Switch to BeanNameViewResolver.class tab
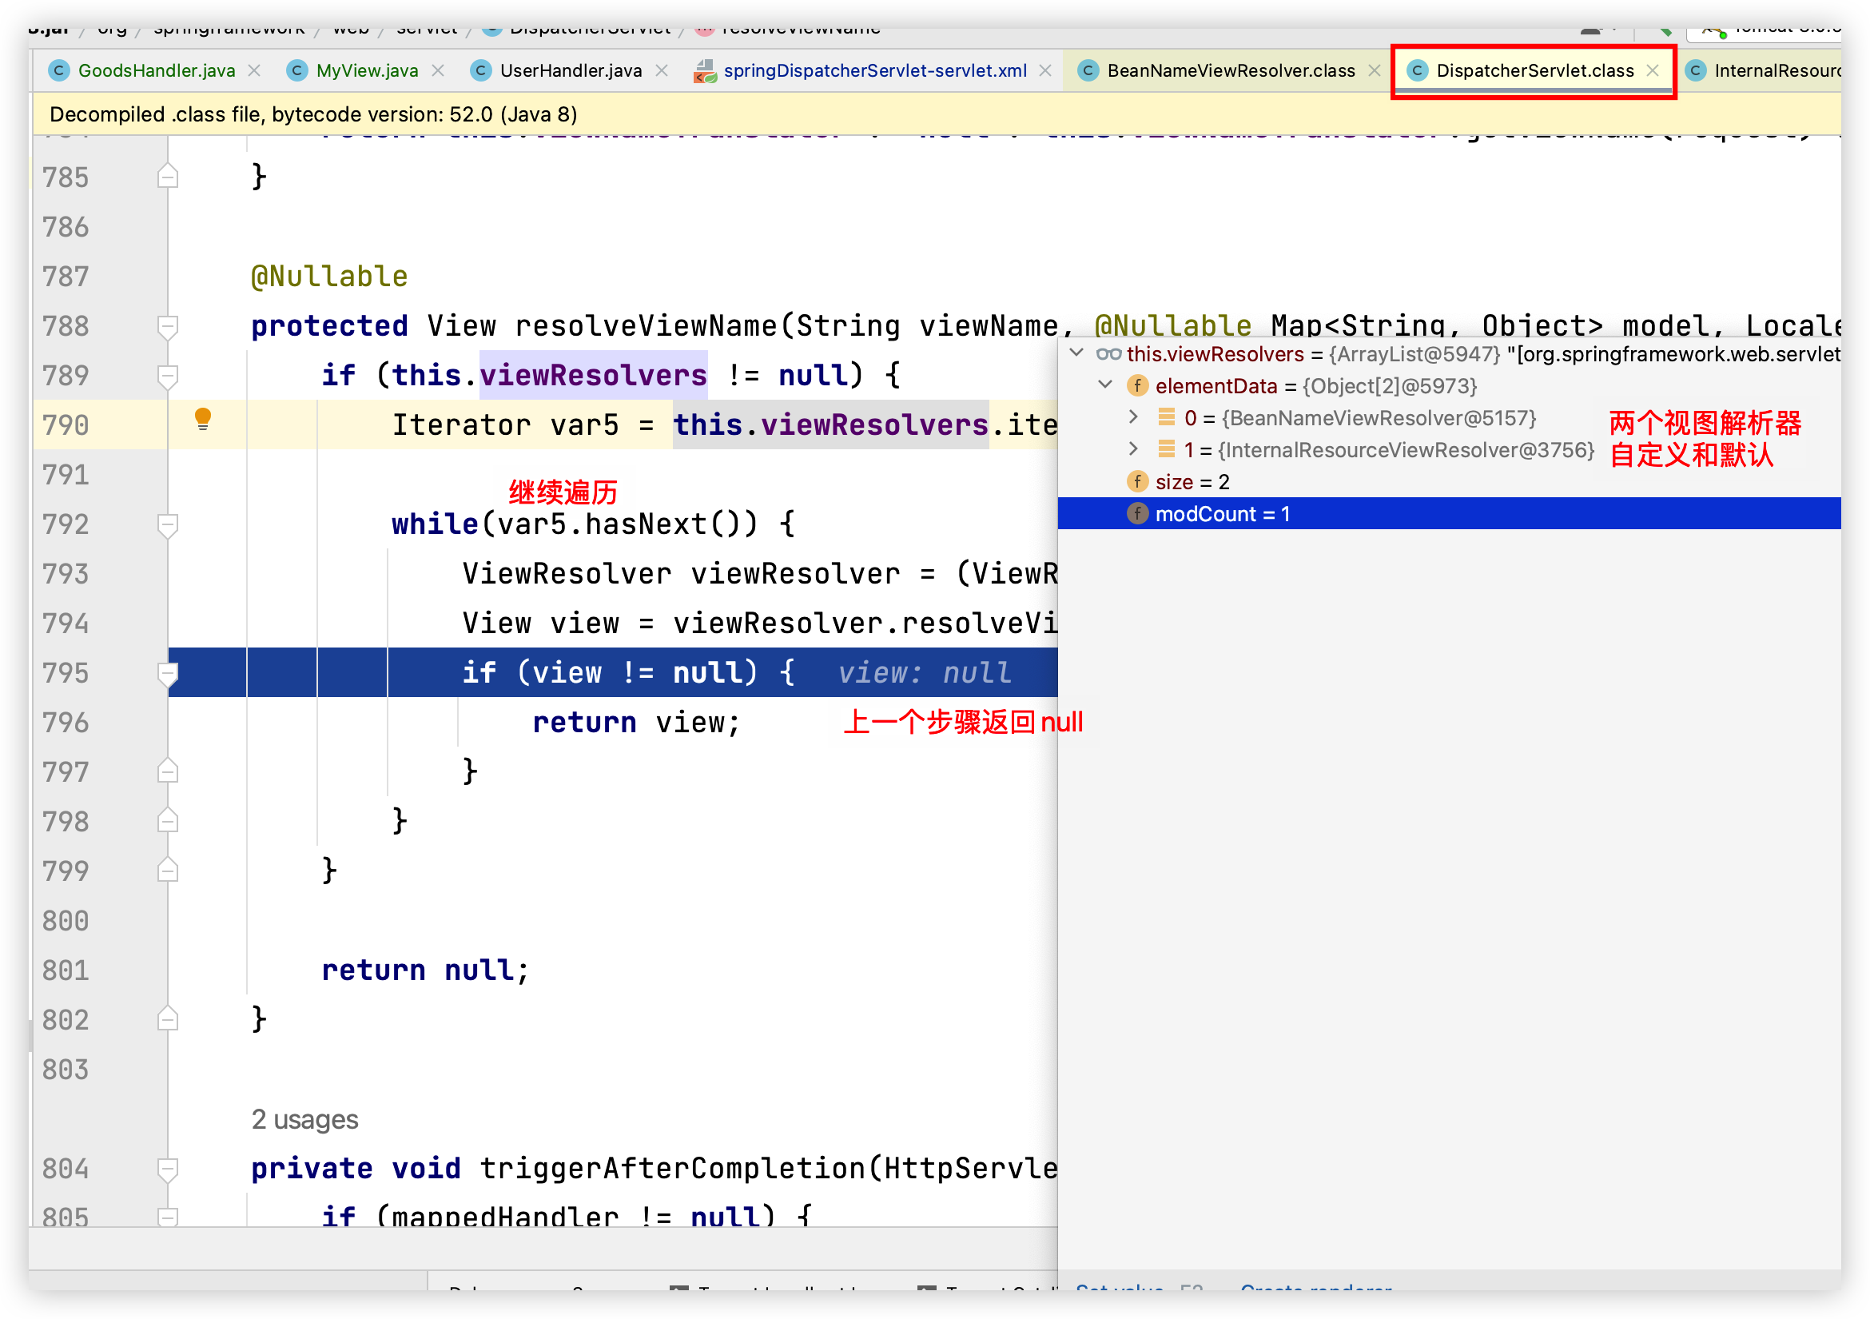This screenshot has width=1870, height=1319. pos(1231,71)
